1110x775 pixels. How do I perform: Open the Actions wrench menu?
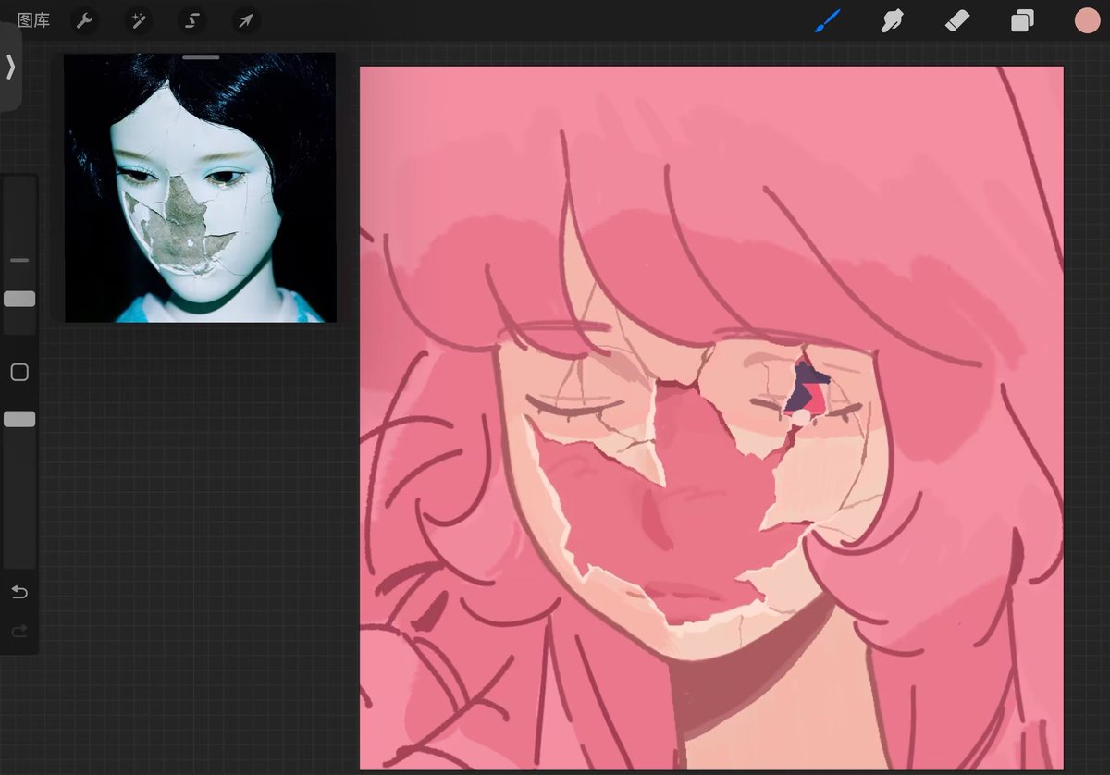coord(85,20)
